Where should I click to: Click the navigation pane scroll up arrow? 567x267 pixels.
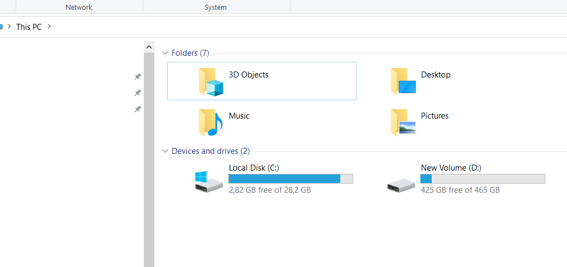[x=149, y=47]
